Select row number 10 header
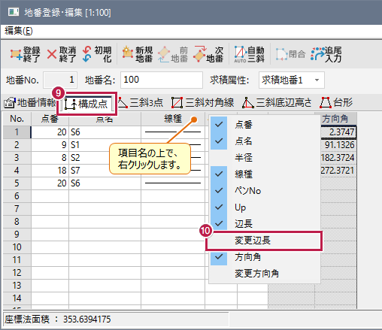This screenshot has height=330, width=382. pyautogui.click(x=17, y=247)
